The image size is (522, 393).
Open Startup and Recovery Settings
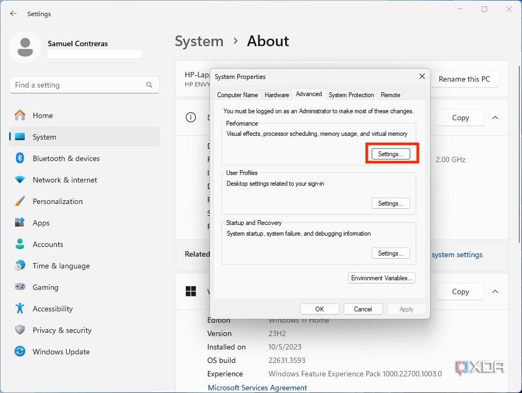[x=391, y=253]
